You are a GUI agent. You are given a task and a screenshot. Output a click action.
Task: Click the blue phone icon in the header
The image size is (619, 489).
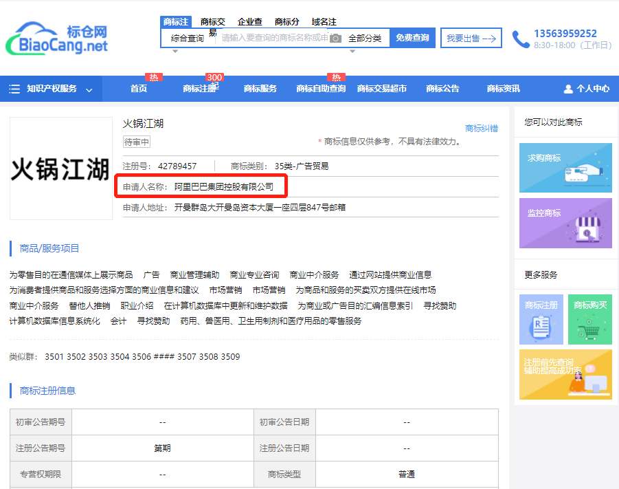(x=521, y=39)
